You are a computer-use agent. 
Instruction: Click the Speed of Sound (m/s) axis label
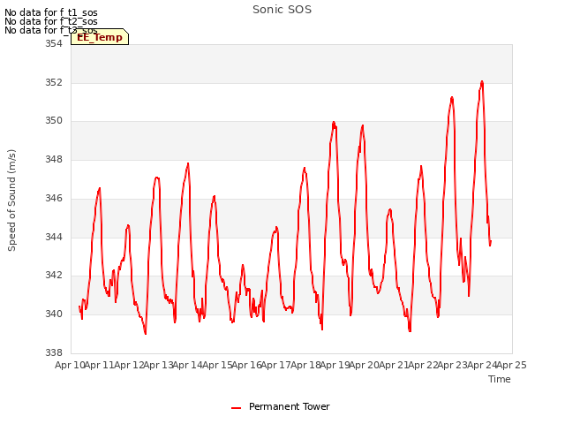pos(11,201)
